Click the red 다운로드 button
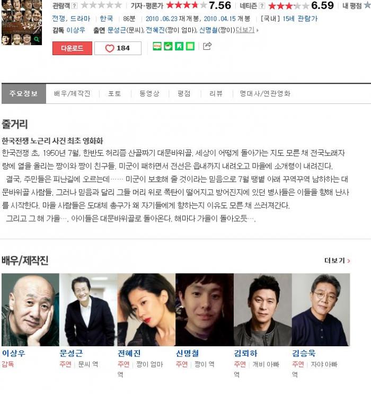 (72, 48)
